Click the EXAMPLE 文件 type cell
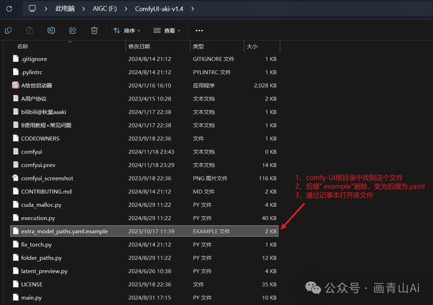 211,231
